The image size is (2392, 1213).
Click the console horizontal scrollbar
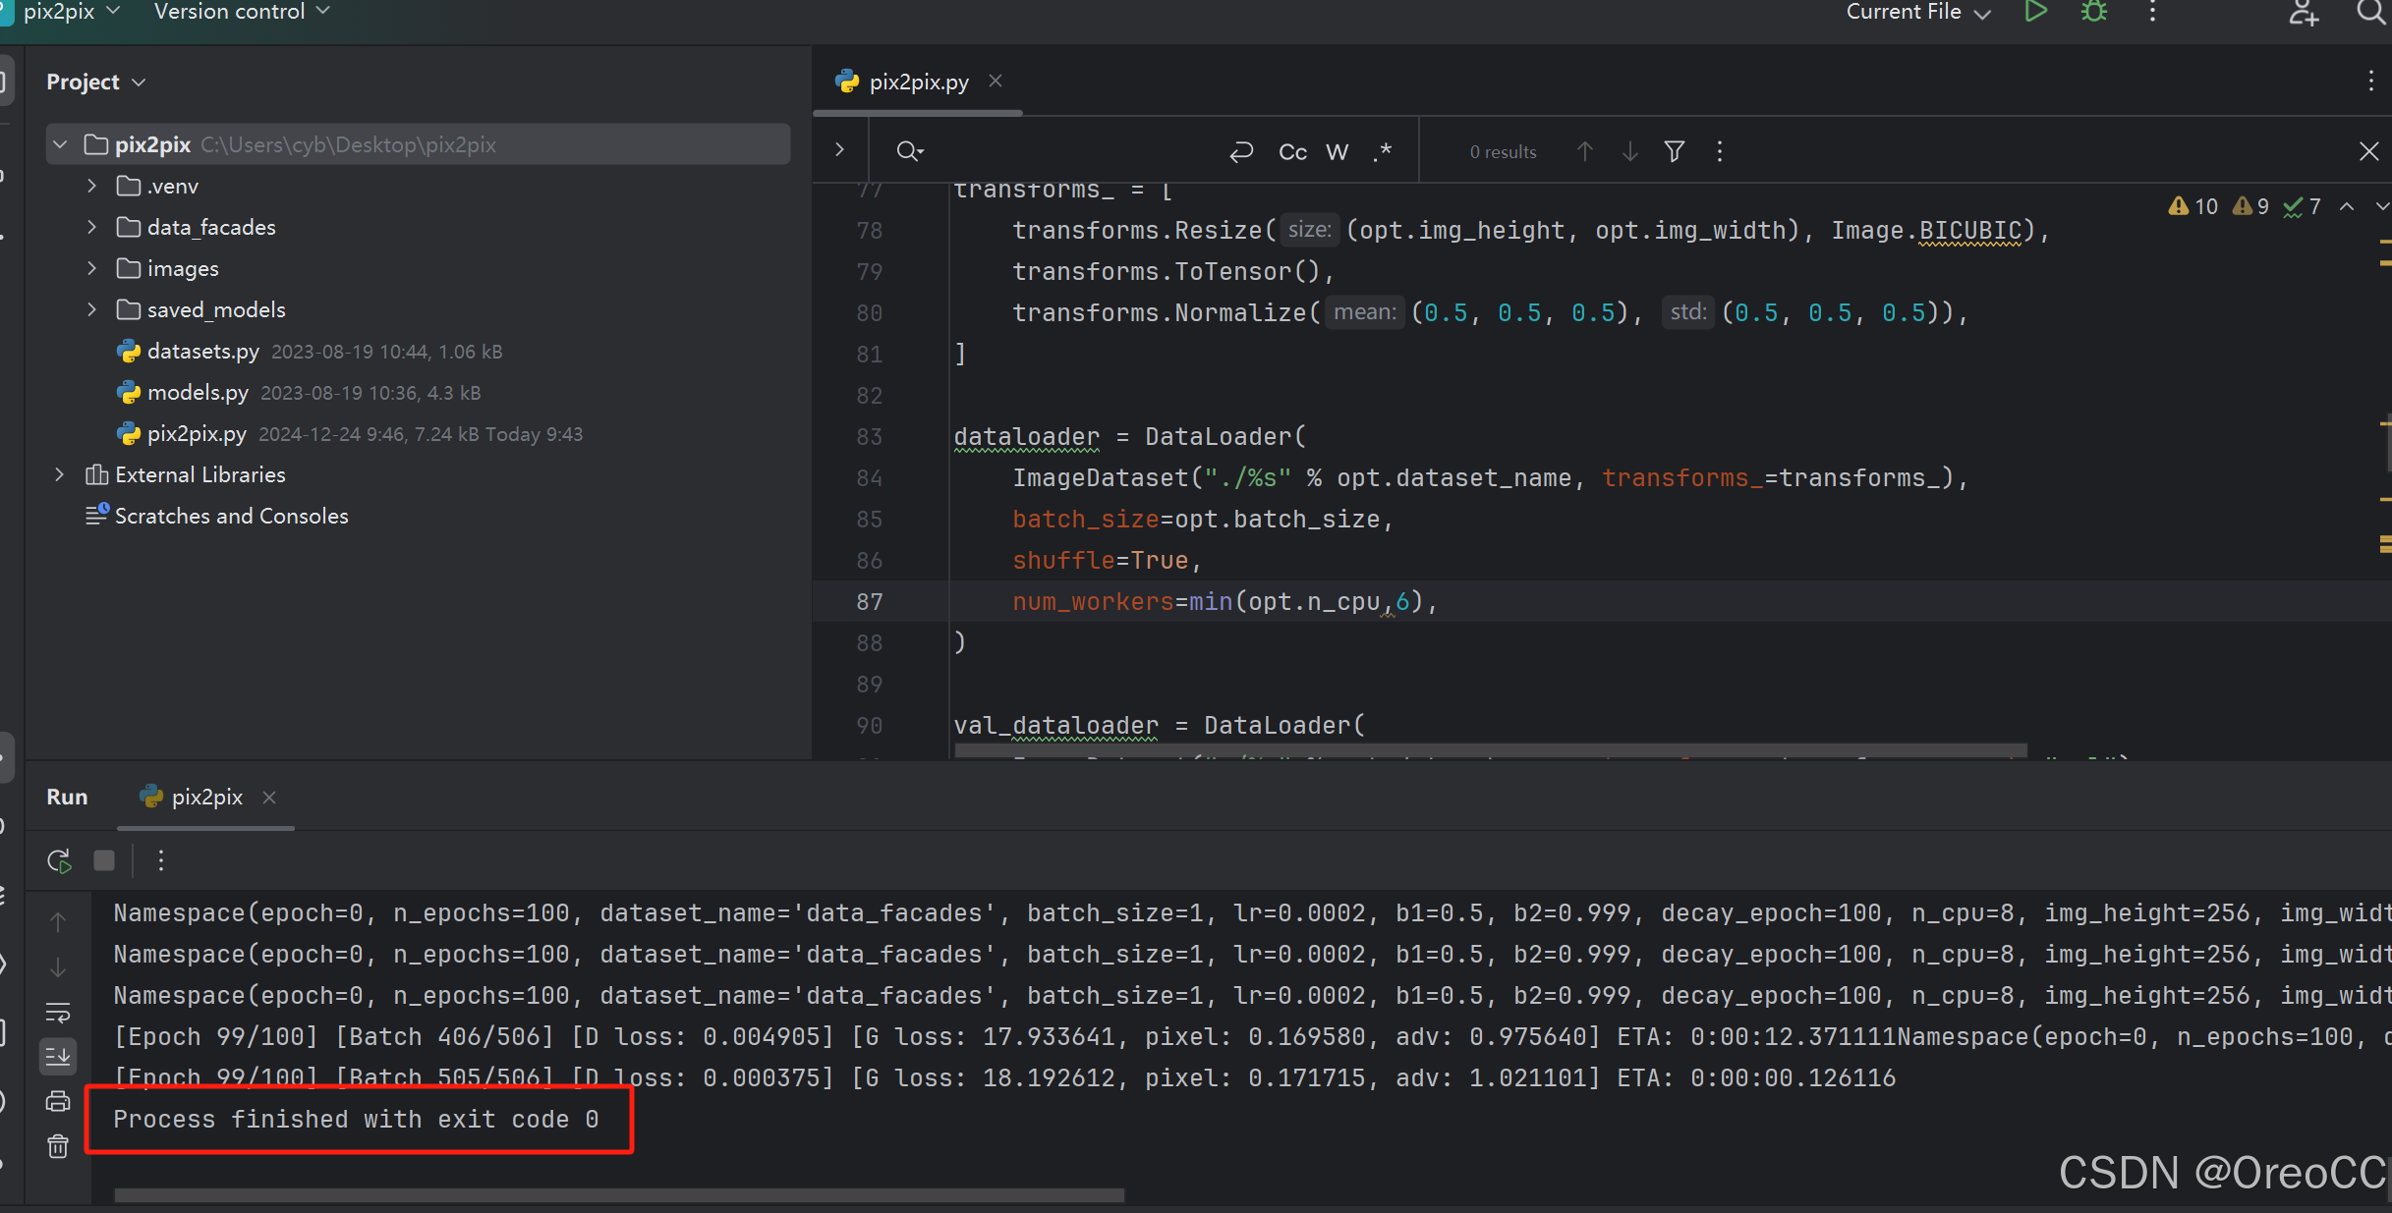pyautogui.click(x=619, y=1195)
